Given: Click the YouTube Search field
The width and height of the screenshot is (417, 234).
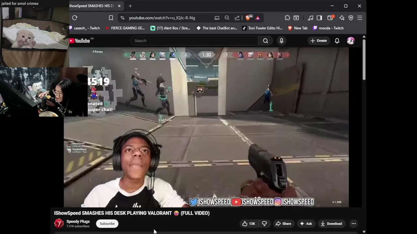Looking at the screenshot, I should tap(194, 41).
